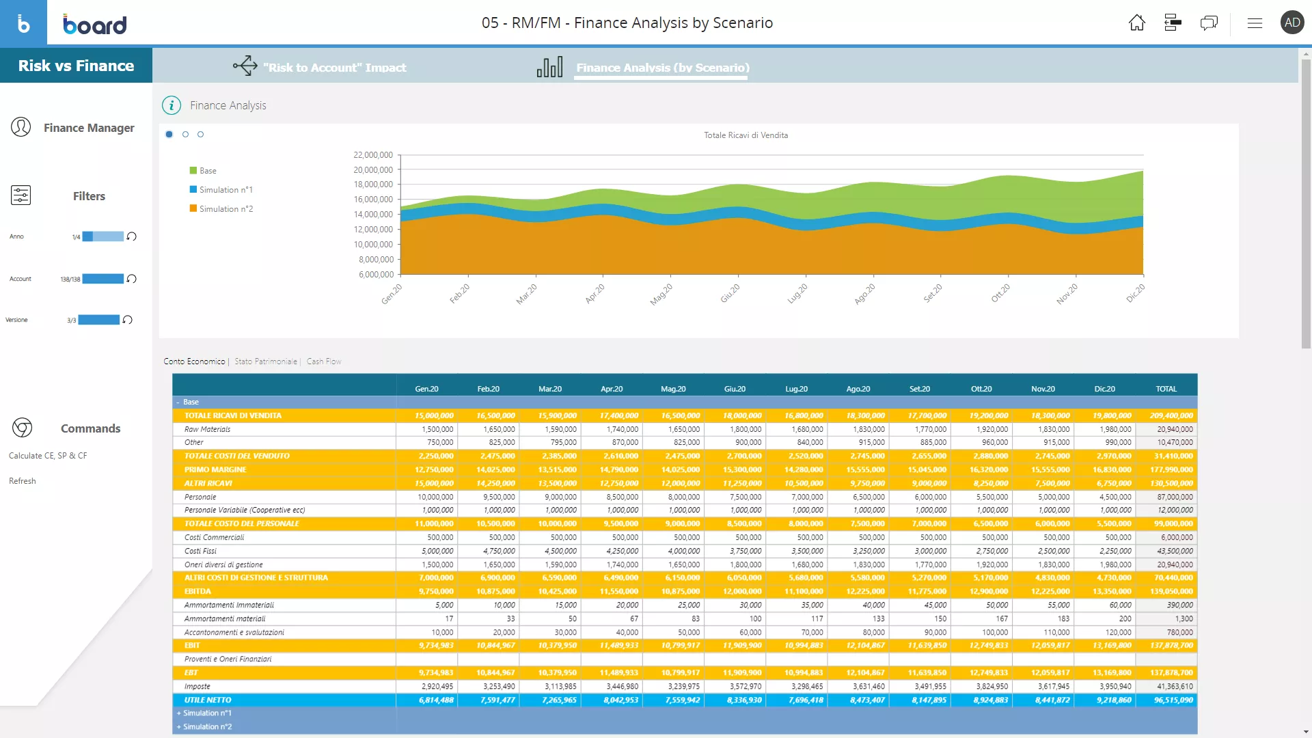This screenshot has height=738, width=1312.
Task: Select the ALTRI RICAVI row label
Action: pyautogui.click(x=208, y=483)
